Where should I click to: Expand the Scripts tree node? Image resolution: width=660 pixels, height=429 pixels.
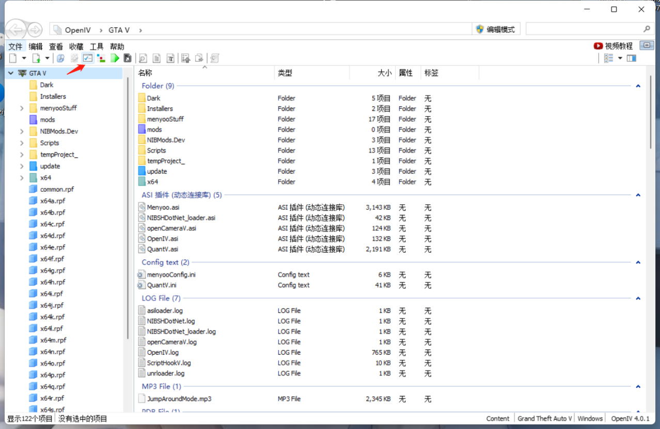(22, 143)
